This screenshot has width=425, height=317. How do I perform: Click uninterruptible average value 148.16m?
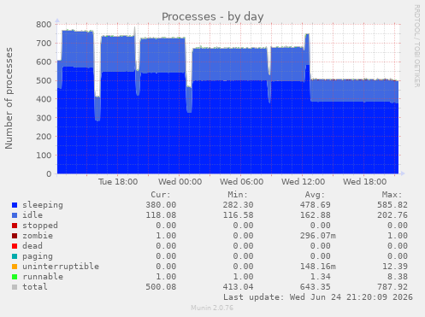(x=318, y=267)
